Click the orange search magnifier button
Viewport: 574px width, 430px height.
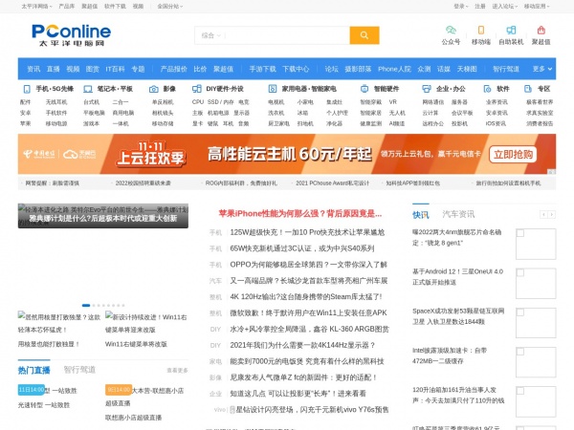(x=364, y=35)
